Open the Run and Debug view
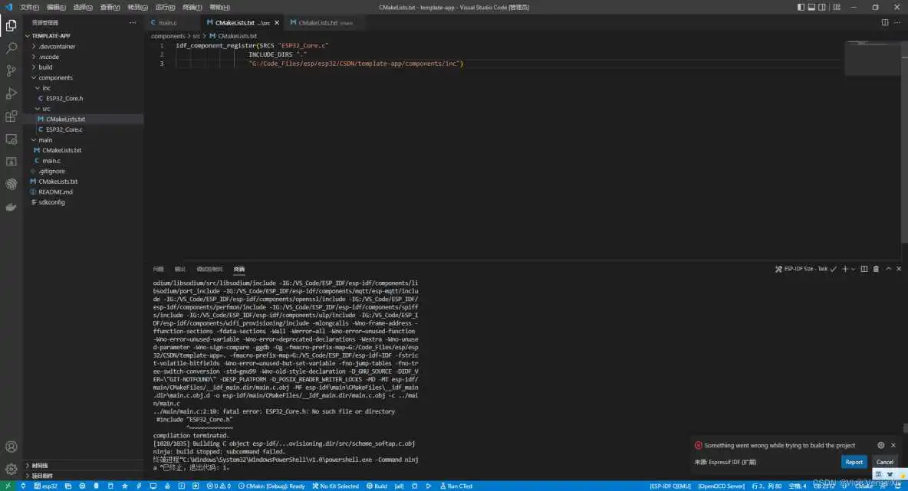Screen dimensions: 908x491 (x=11, y=93)
